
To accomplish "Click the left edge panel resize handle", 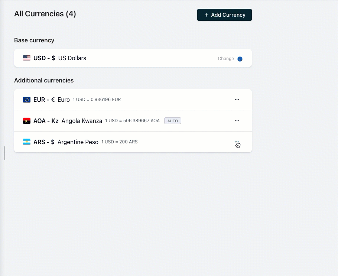I will (x=4, y=153).
